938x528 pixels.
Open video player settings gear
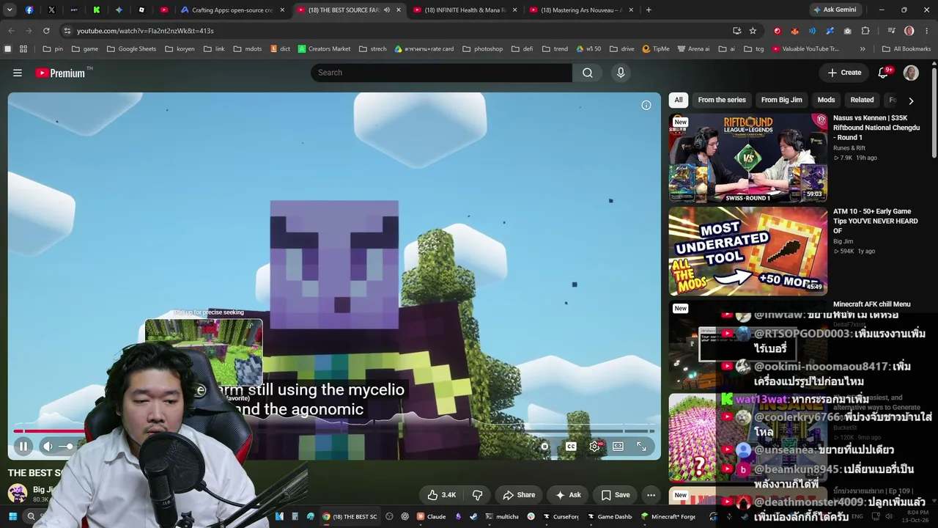coord(594,446)
